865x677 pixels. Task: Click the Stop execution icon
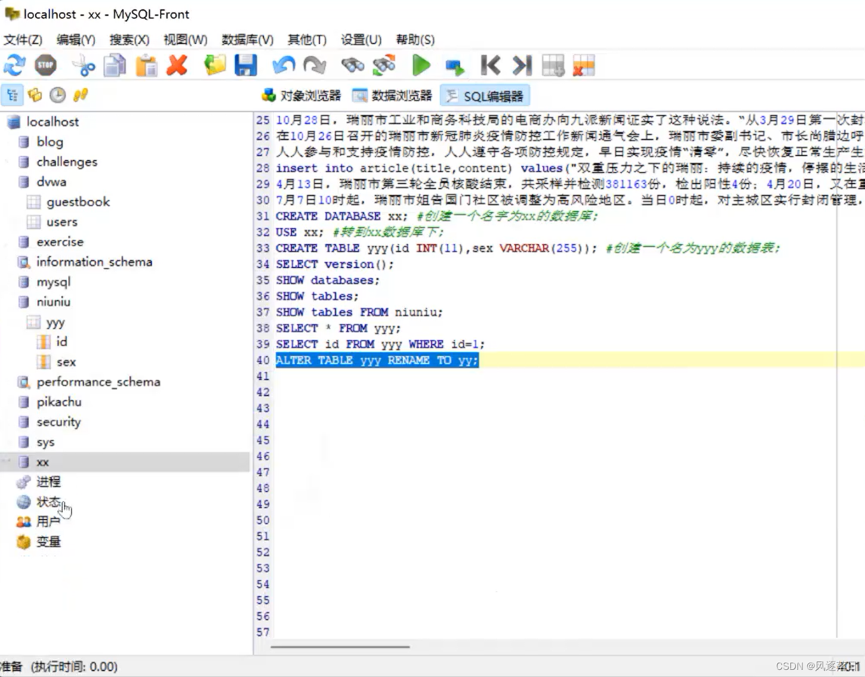pyautogui.click(x=46, y=66)
